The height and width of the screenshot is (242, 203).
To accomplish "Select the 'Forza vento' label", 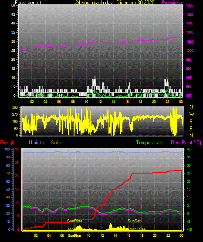I will pos(28,3).
